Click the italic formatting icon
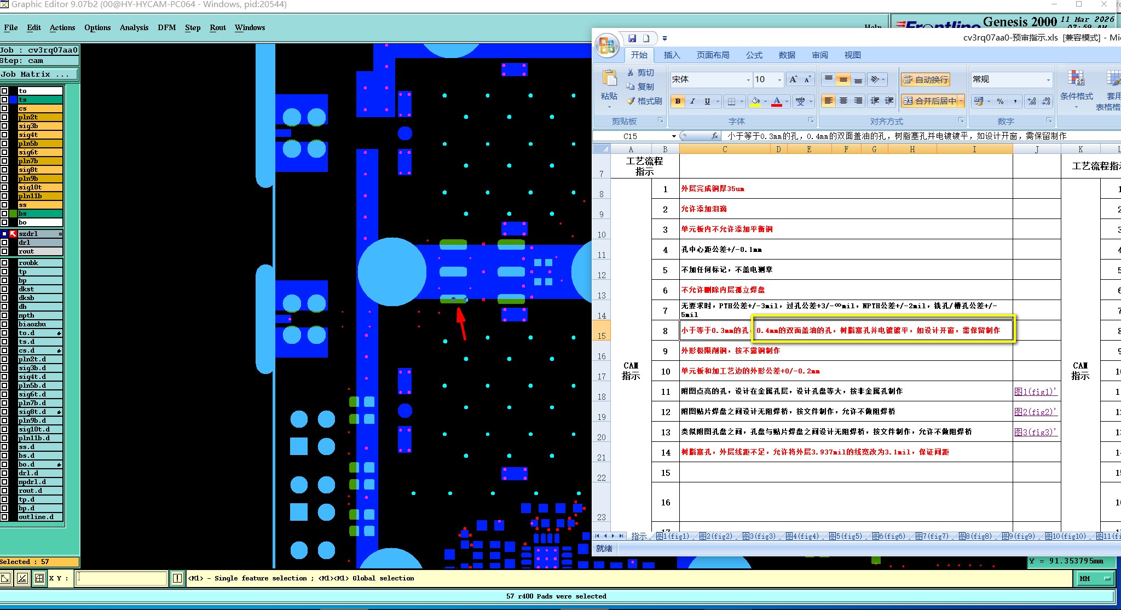 tap(692, 101)
